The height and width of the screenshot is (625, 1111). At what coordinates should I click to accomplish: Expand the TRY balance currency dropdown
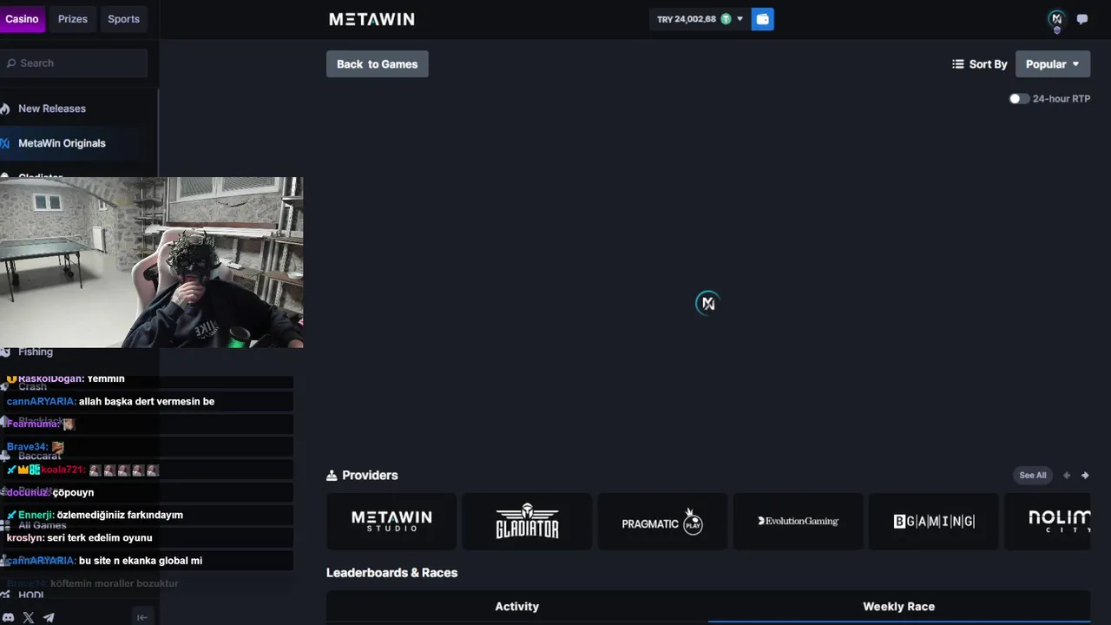[740, 19]
